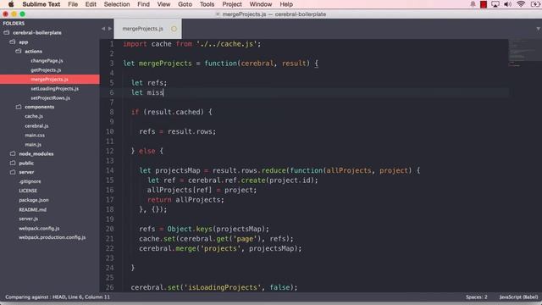Open server.js in sidebar
Viewport: 542px width, 305px height.
[x=28, y=219]
